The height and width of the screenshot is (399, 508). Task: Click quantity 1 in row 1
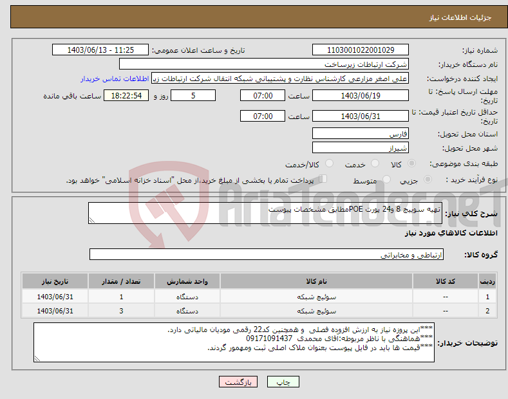pyautogui.click(x=121, y=297)
